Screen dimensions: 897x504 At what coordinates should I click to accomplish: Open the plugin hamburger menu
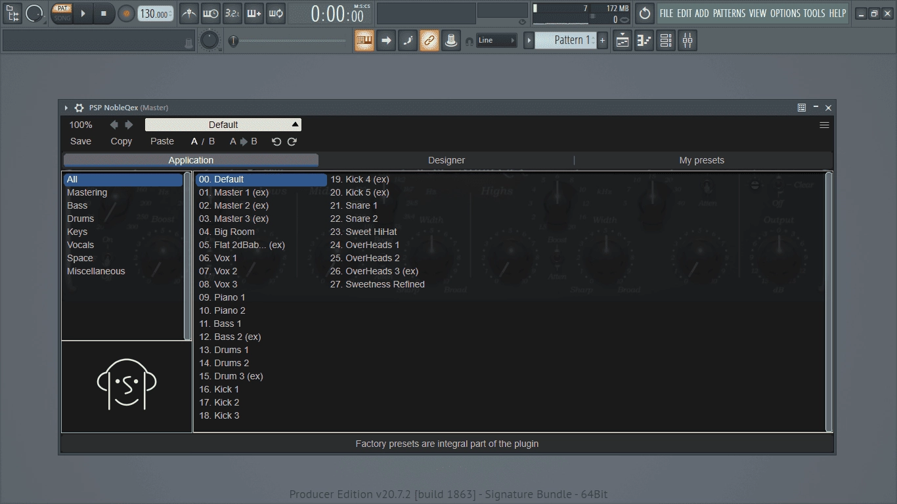[x=824, y=125]
